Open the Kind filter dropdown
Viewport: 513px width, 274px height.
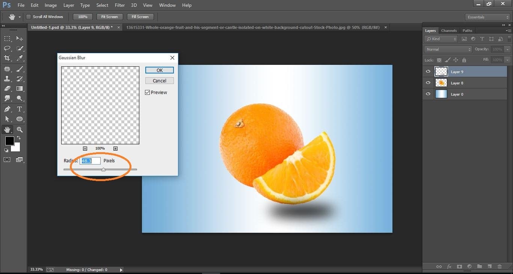pos(441,39)
